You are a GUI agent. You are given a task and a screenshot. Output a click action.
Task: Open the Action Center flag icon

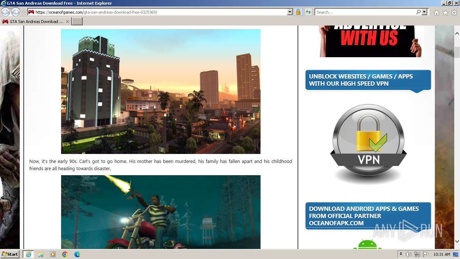pyautogui.click(x=426, y=254)
